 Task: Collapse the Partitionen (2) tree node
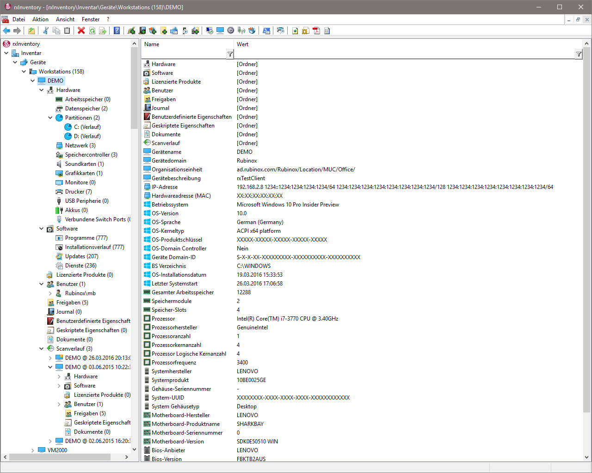pos(50,118)
